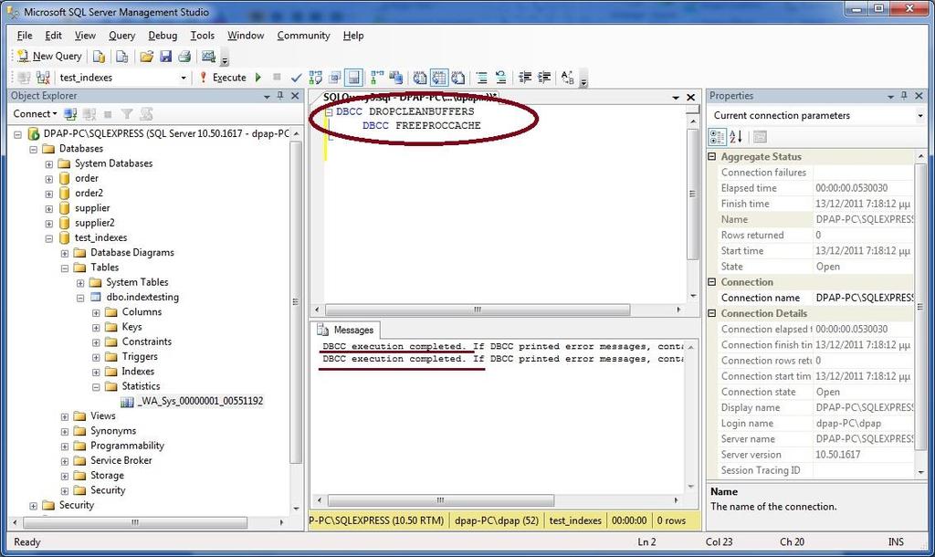Open the Current connection parameters dropdown
This screenshot has width=935, height=557.
point(920,116)
